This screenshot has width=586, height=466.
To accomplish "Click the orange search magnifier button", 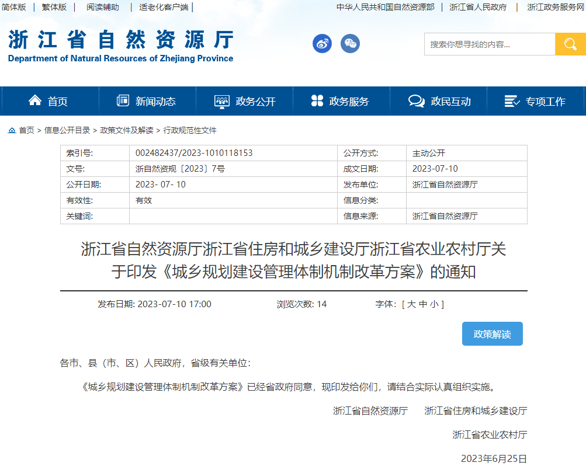I will click(570, 44).
